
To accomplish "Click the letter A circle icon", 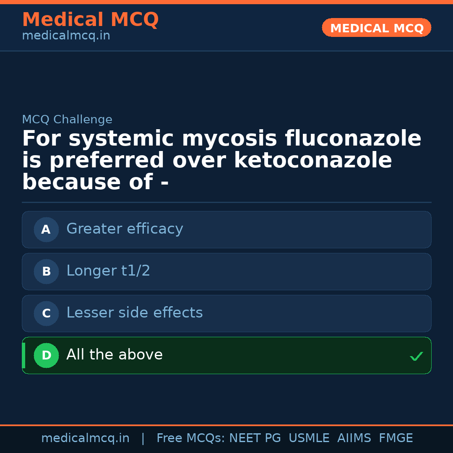I will (46, 229).
